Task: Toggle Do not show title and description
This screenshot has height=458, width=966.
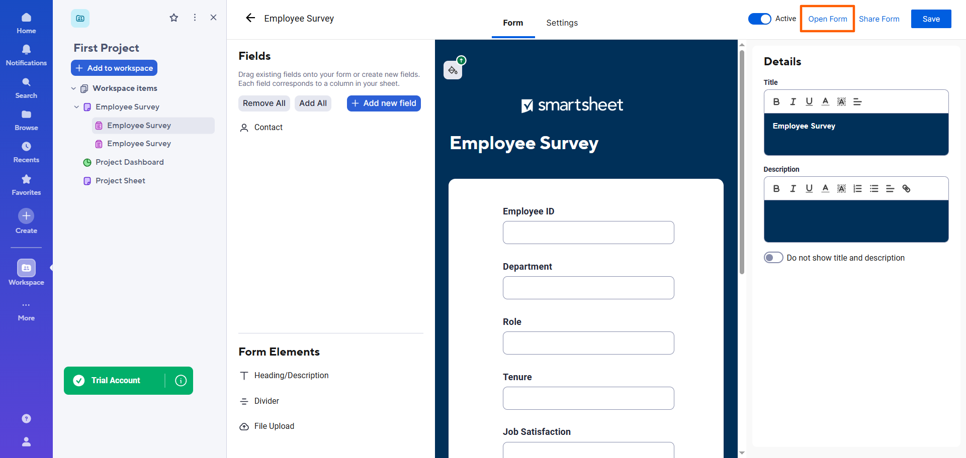Action: click(x=773, y=258)
